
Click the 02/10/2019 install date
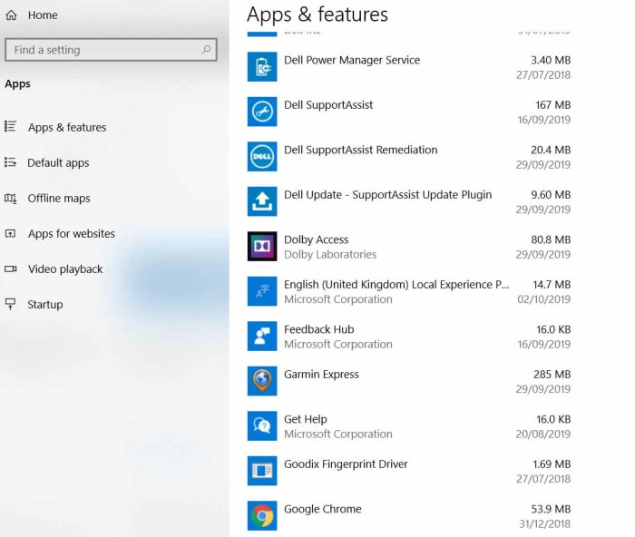pyautogui.click(x=544, y=299)
